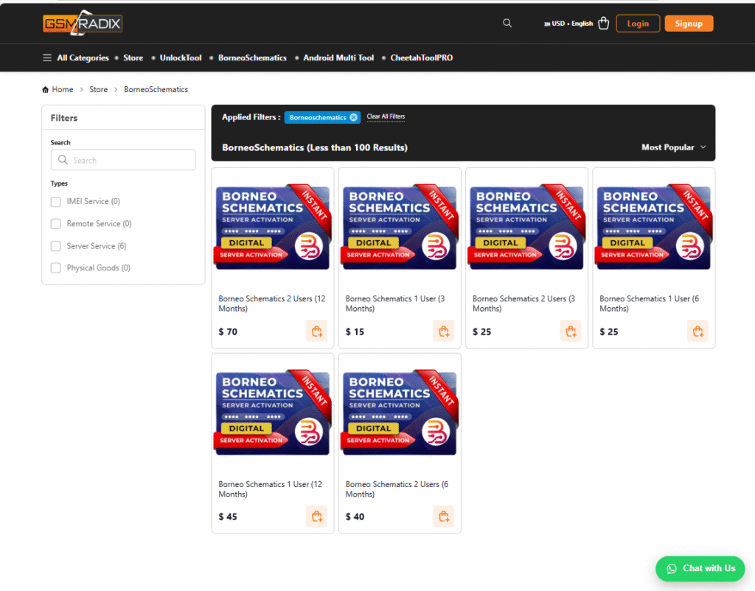Open the Most Popular sort dropdown
This screenshot has width=755, height=591.
click(673, 147)
